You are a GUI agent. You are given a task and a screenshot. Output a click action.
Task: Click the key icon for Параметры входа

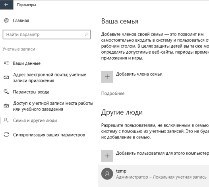coord(6,92)
